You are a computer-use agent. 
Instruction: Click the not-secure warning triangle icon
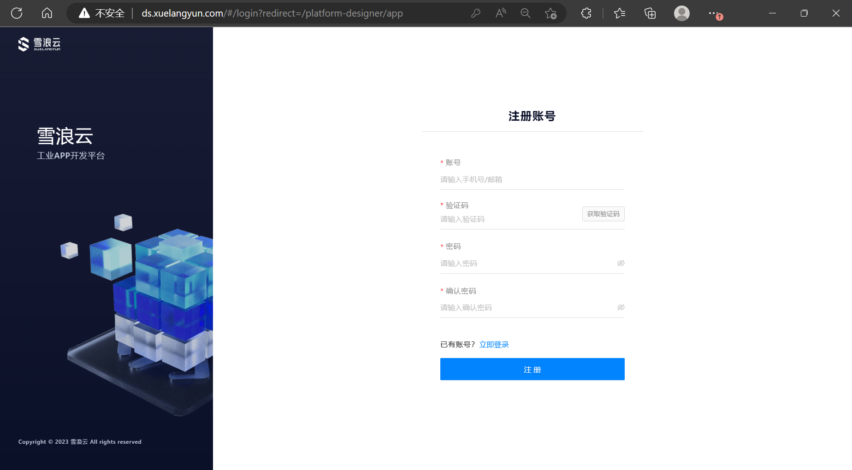click(x=84, y=13)
